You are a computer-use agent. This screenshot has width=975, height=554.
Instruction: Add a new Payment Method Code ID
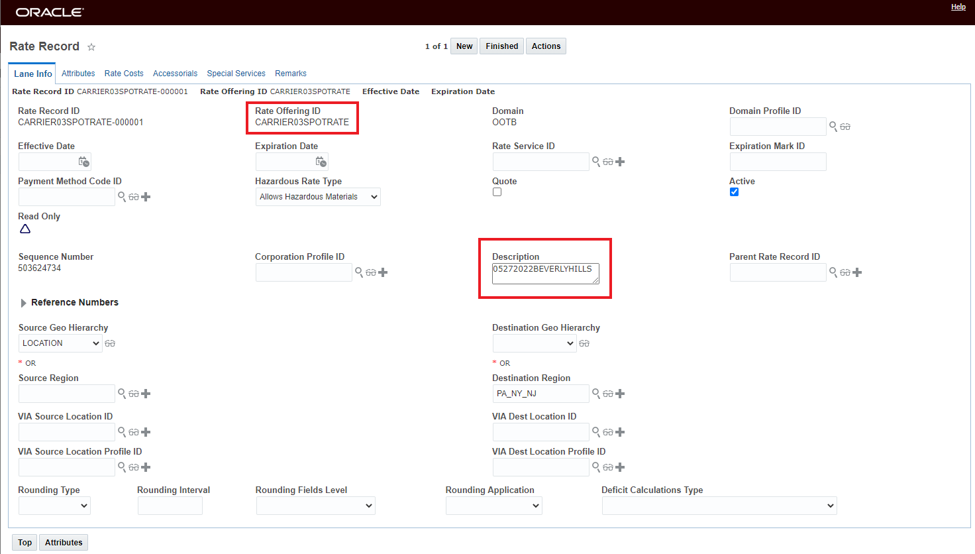click(x=146, y=197)
